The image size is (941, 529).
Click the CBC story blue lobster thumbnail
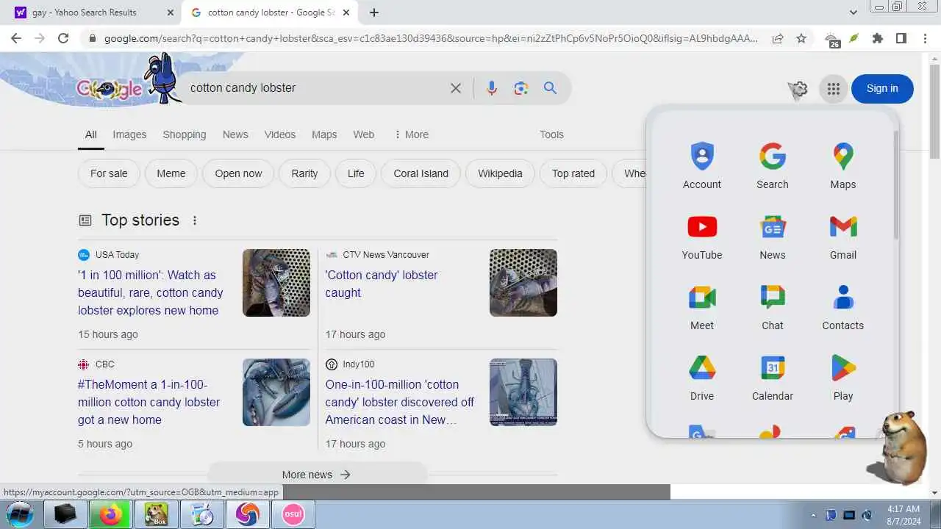(x=276, y=392)
